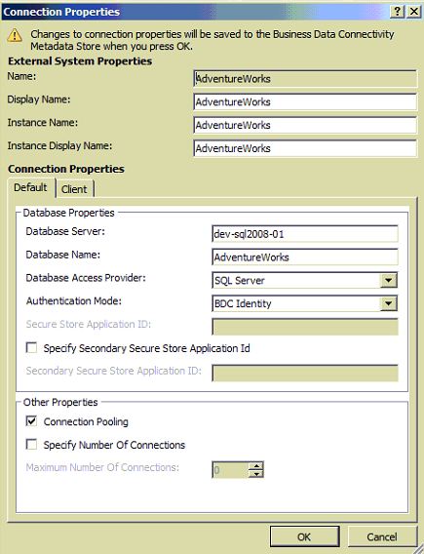Click the Maximum Number Of Connections value box
This screenshot has height=554, width=424.
pyautogui.click(x=230, y=470)
